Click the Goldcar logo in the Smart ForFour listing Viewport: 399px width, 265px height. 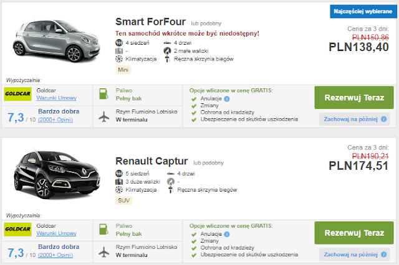click(x=19, y=95)
